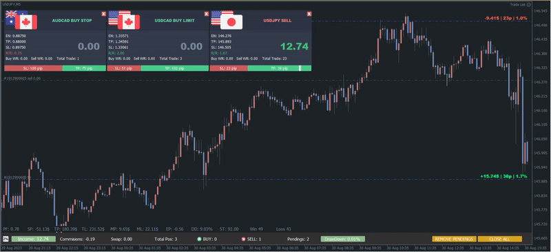Image resolution: width=551 pixels, height=252 pixels.
Task: Click DD: 9.03% statistic
Action: coord(202,229)
